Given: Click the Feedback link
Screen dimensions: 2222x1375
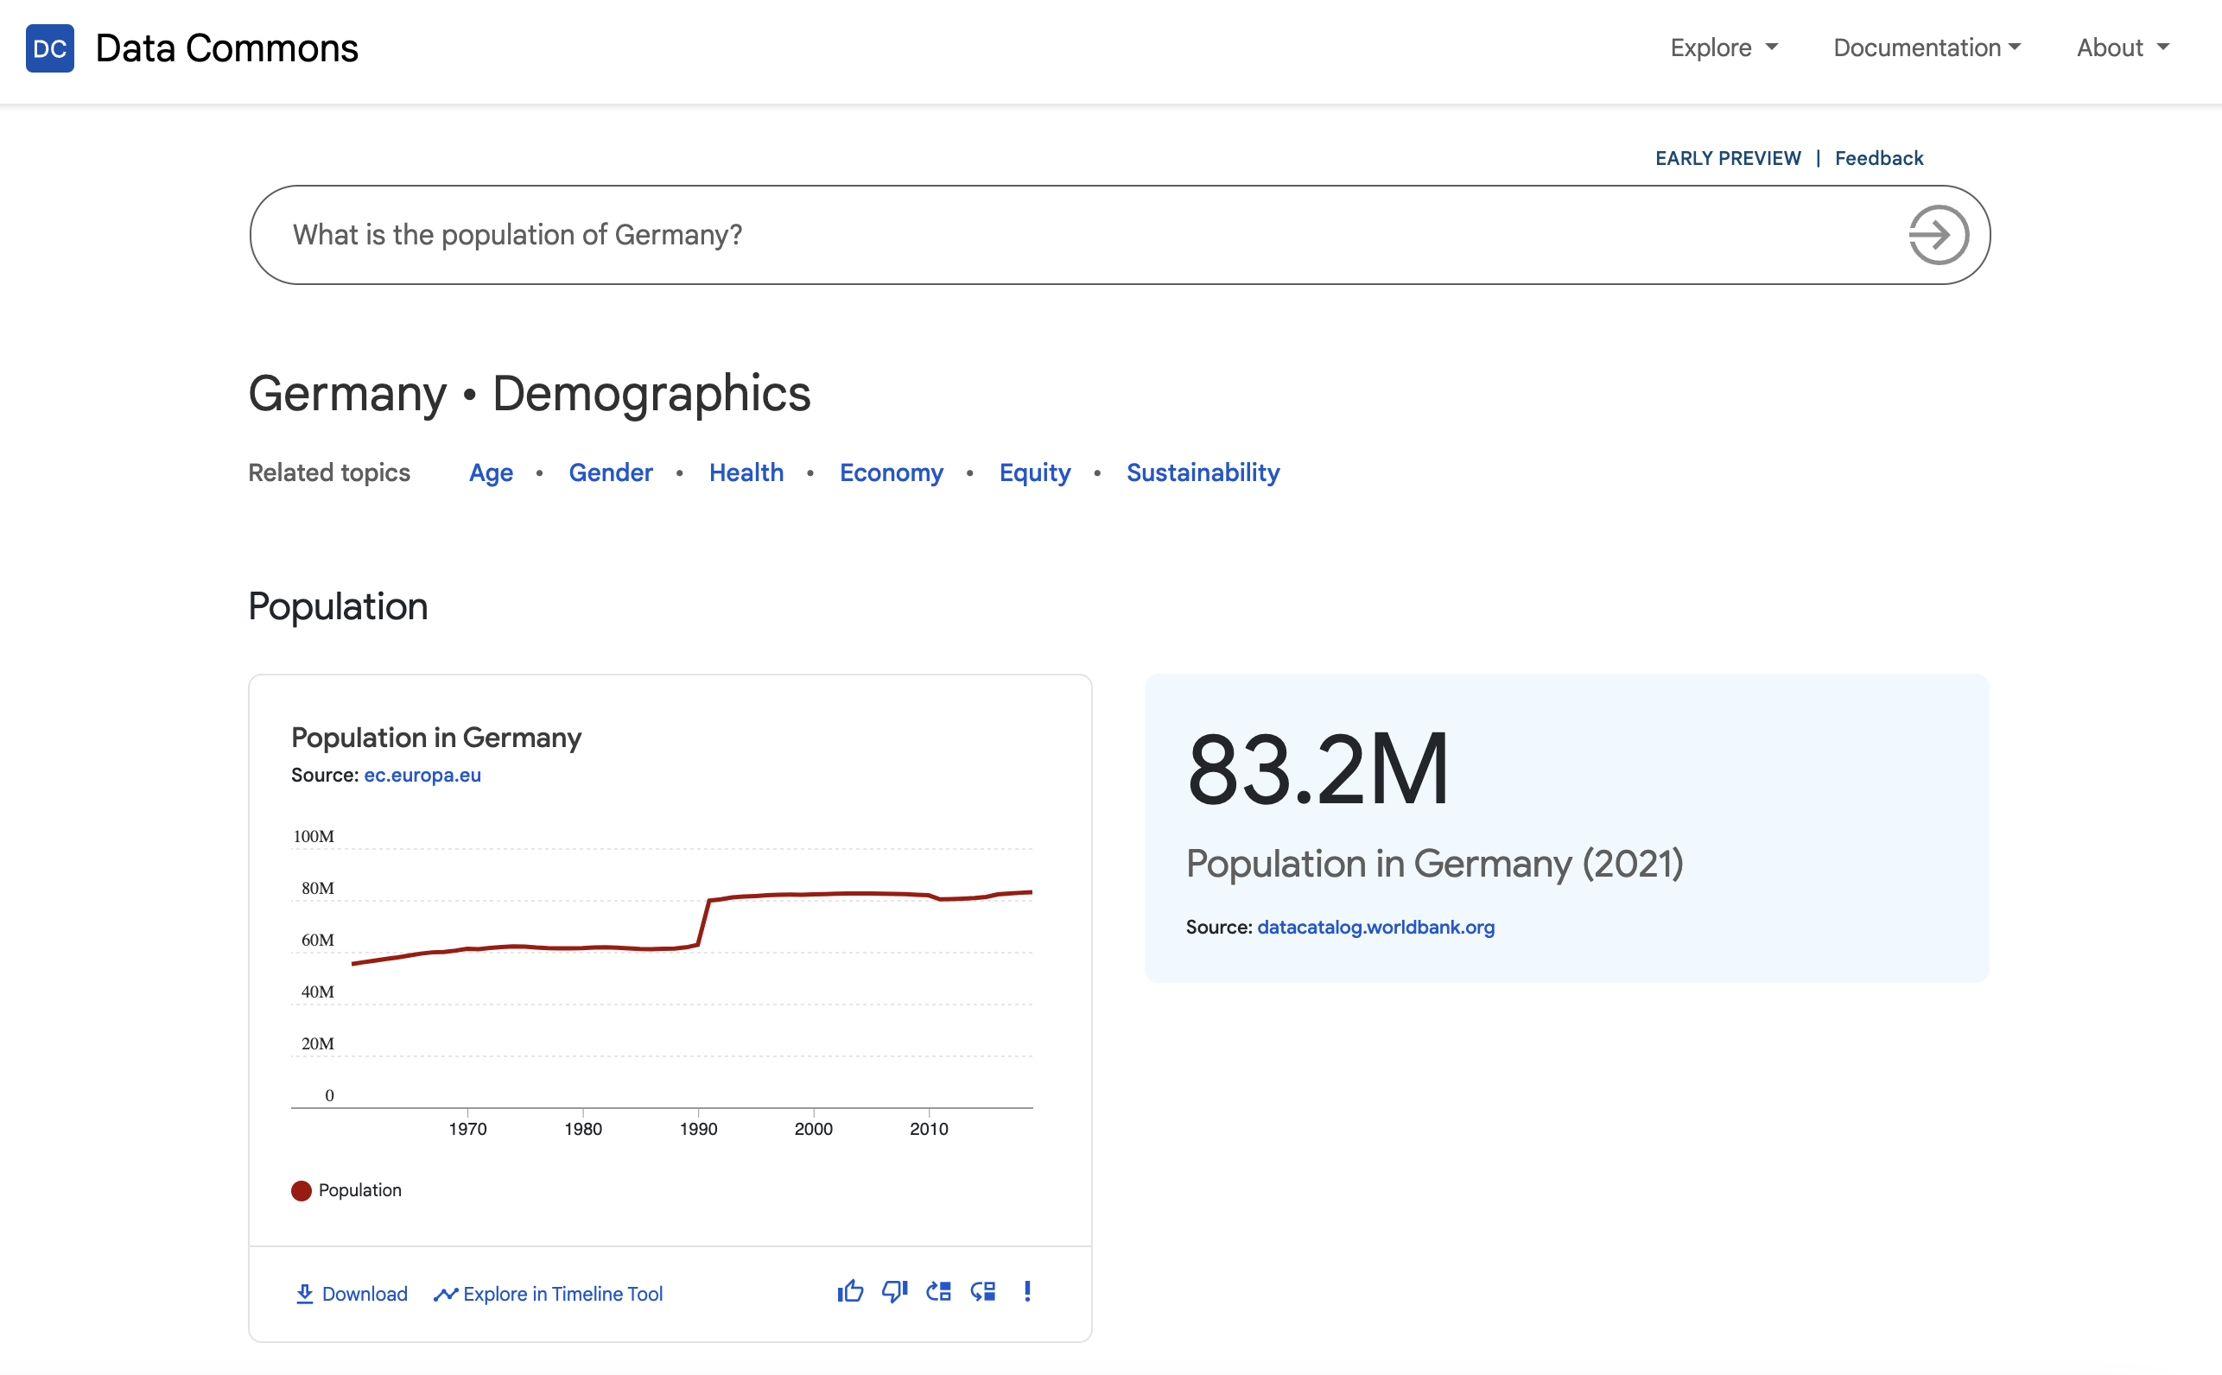Looking at the screenshot, I should [x=1879, y=157].
